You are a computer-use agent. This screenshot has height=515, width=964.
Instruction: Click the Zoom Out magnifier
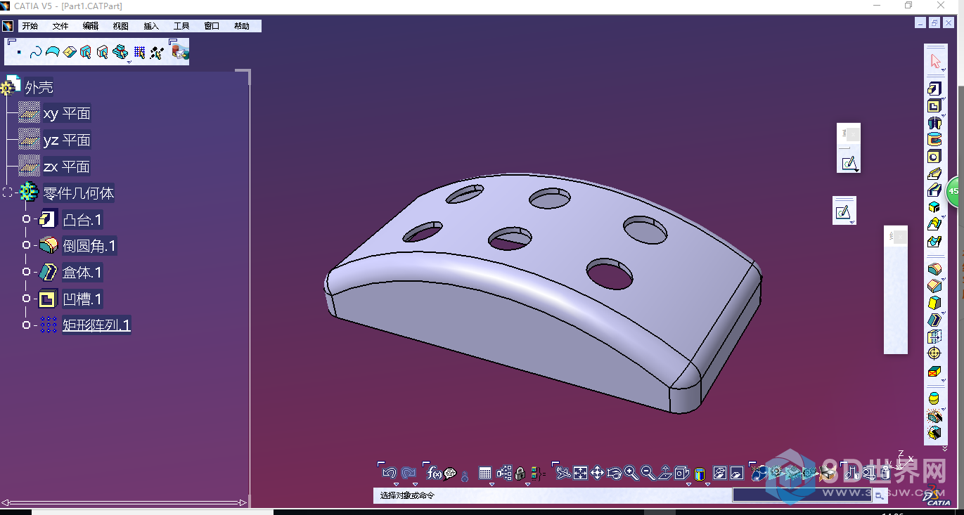648,473
